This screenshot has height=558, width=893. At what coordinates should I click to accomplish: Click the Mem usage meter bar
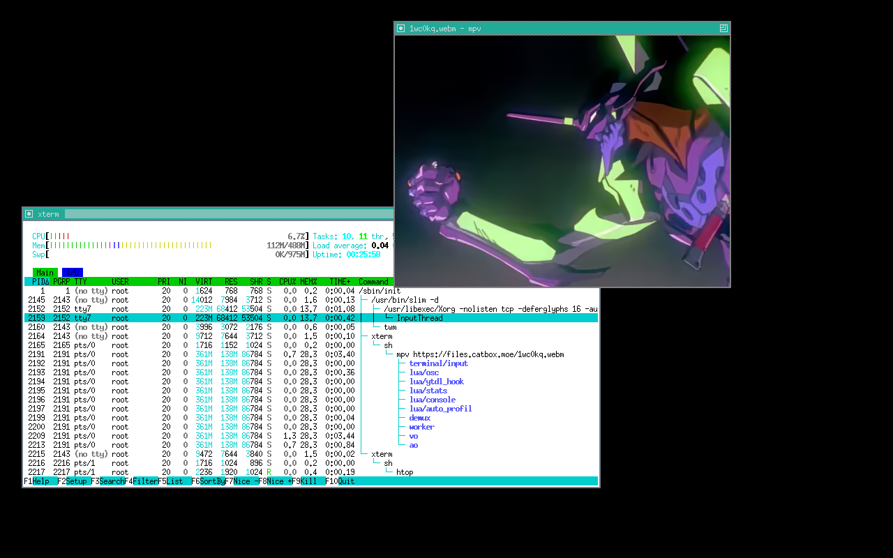pos(170,246)
